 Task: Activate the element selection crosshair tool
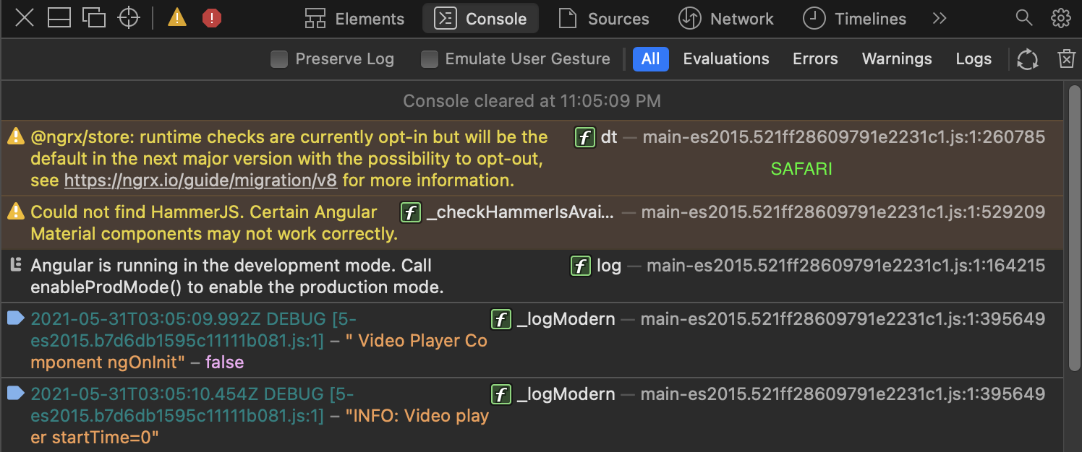128,17
